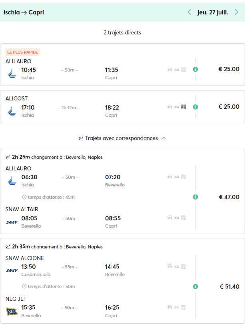Click the jeu. 27 juill. date selector
This screenshot has width=245, height=324.
(213, 12)
